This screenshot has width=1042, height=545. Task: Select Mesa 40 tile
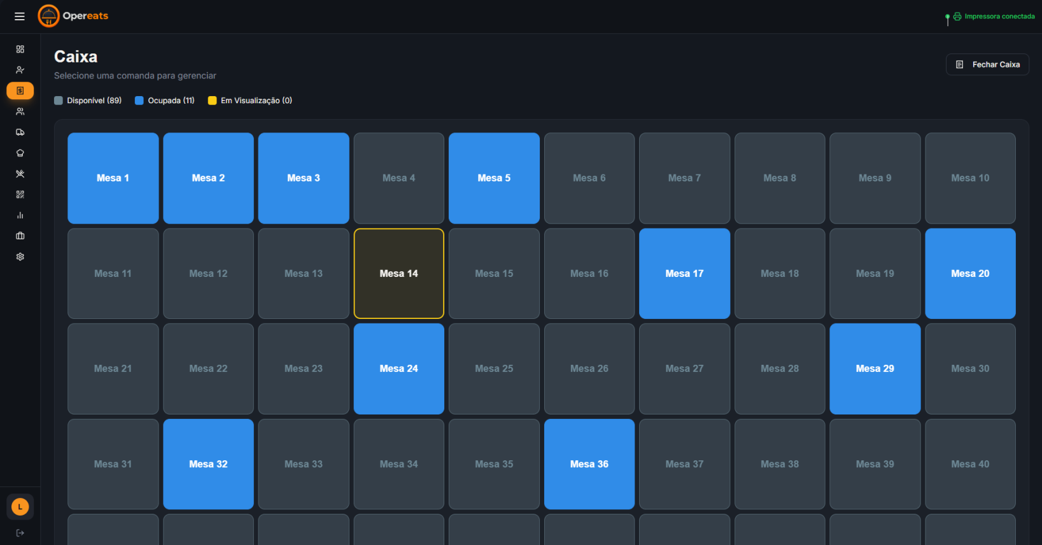971,464
